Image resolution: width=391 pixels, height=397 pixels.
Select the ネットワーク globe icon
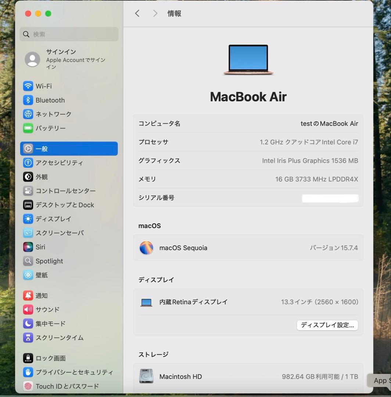pyautogui.click(x=28, y=114)
